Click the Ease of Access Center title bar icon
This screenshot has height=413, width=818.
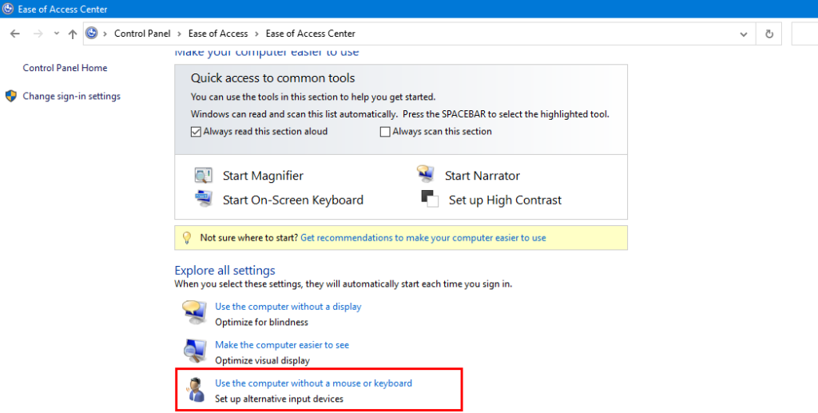8,9
